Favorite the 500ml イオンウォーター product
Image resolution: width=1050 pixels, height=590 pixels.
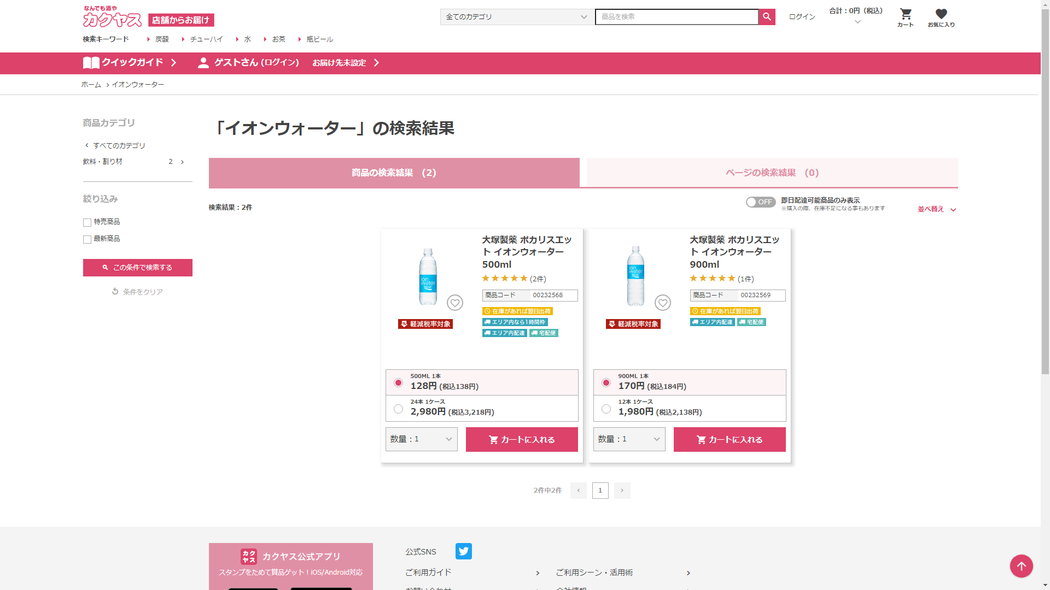454,303
